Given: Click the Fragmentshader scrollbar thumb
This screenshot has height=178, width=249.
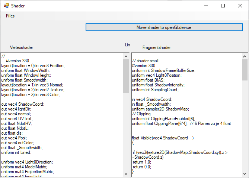Looking at the screenshot, I should [245, 70].
